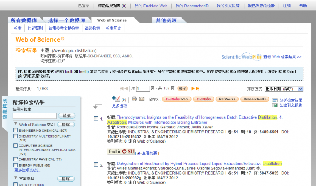Screen dimensions: 316x186
Task: Click 查看 Web 检索结果 link
Action: (282, 57)
